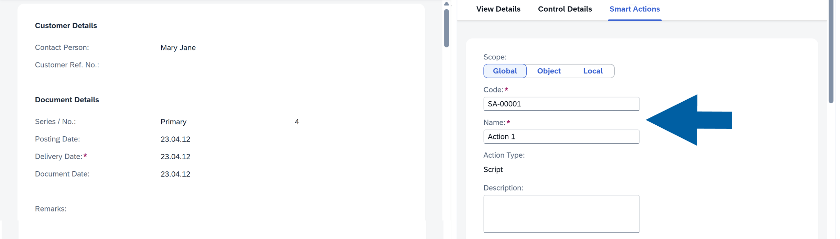
Task: Open the Control Details tab
Action: (x=564, y=9)
